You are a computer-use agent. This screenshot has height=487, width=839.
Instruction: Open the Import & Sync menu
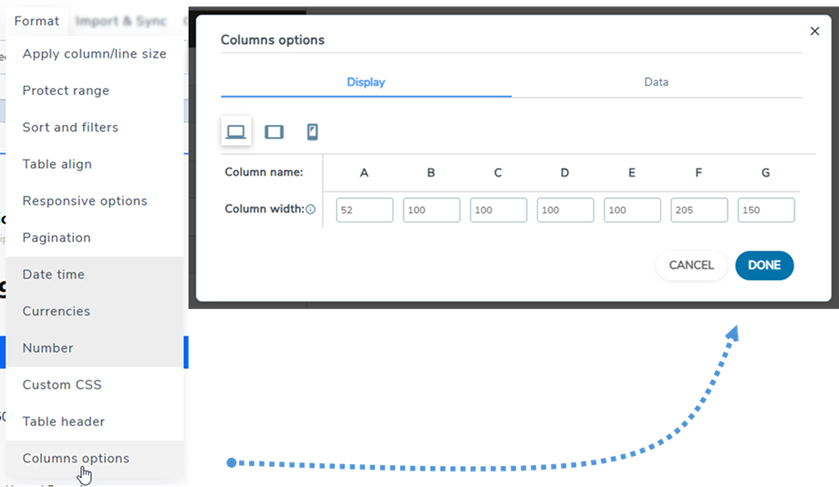[121, 21]
